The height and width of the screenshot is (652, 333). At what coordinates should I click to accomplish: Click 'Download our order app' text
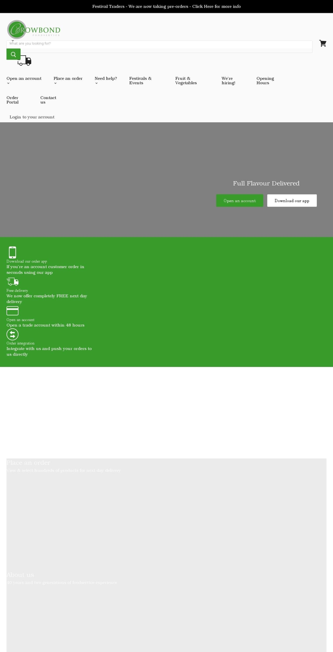pyautogui.click(x=27, y=261)
